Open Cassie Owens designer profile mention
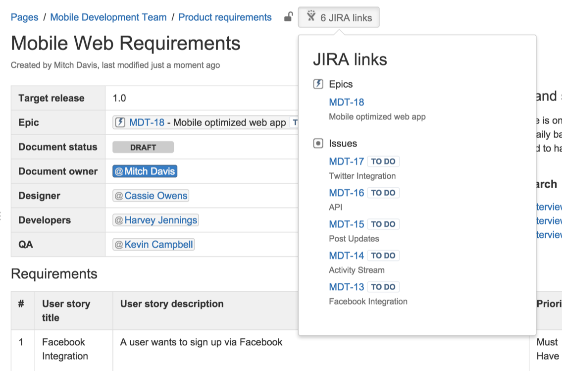562x371 pixels. coord(151,196)
